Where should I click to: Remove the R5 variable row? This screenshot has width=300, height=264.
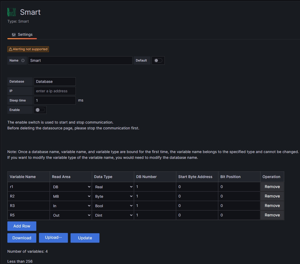pyautogui.click(x=272, y=215)
